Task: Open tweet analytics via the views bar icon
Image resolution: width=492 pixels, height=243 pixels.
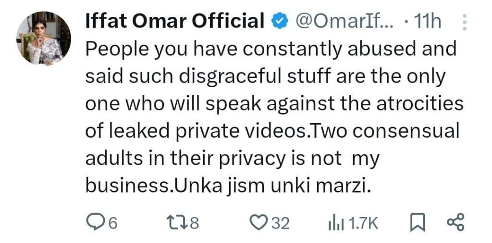Action: click(x=333, y=223)
